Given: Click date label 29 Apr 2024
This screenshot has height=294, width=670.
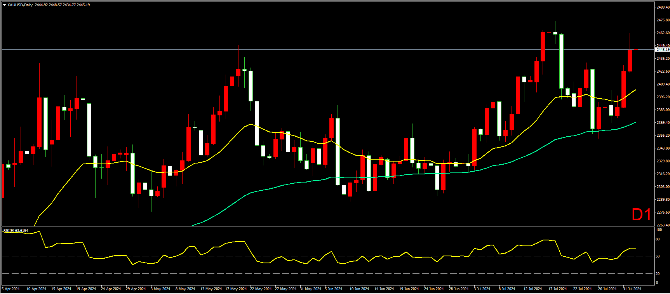Looking at the screenshot, I should [x=136, y=289].
